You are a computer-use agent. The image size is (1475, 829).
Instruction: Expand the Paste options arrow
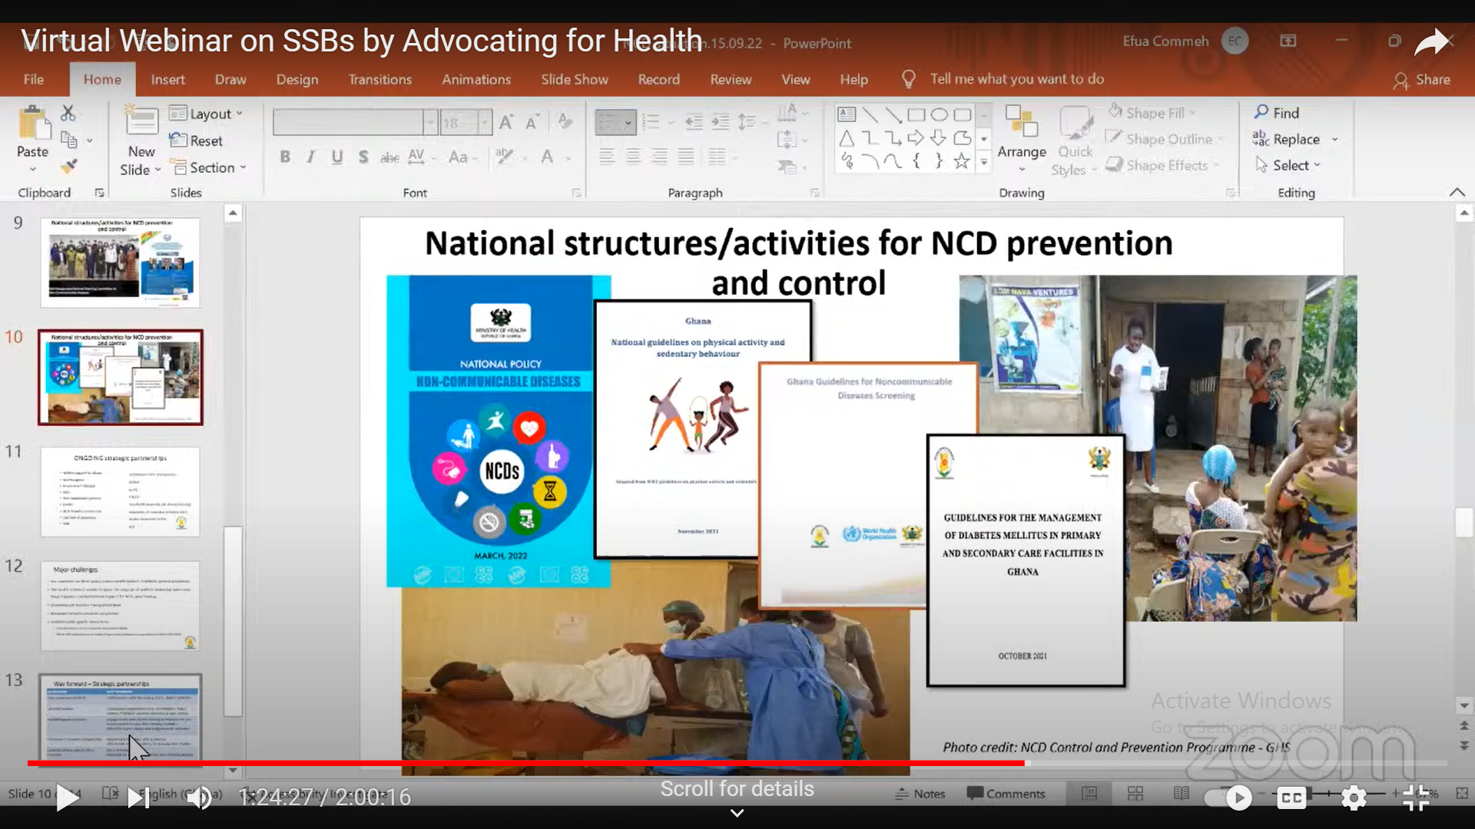tap(33, 169)
